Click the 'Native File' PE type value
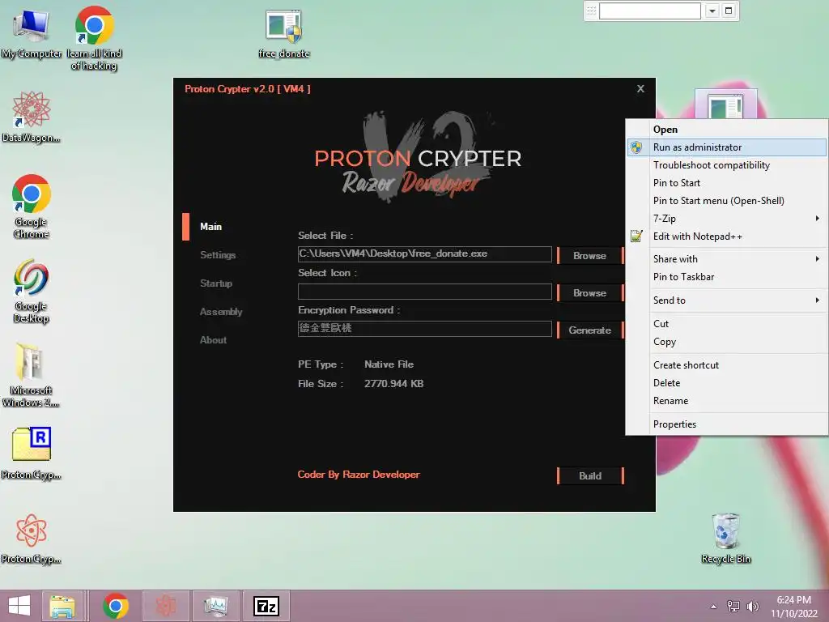829x622 pixels. pyautogui.click(x=389, y=364)
